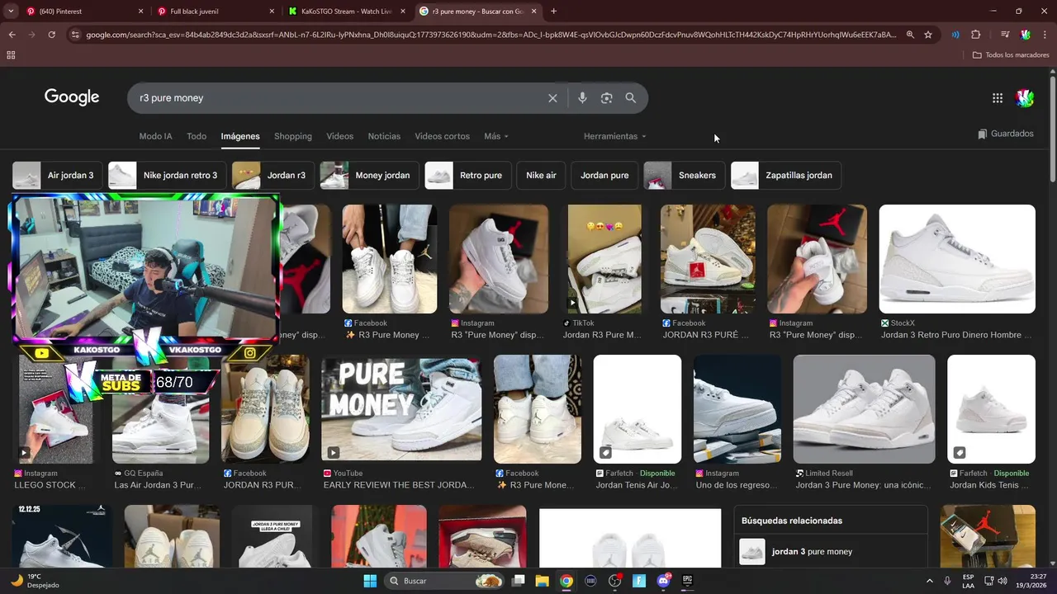Viewport: 1057px width, 594px height.
Task: Filter by Money jordan chip
Action: click(x=369, y=176)
